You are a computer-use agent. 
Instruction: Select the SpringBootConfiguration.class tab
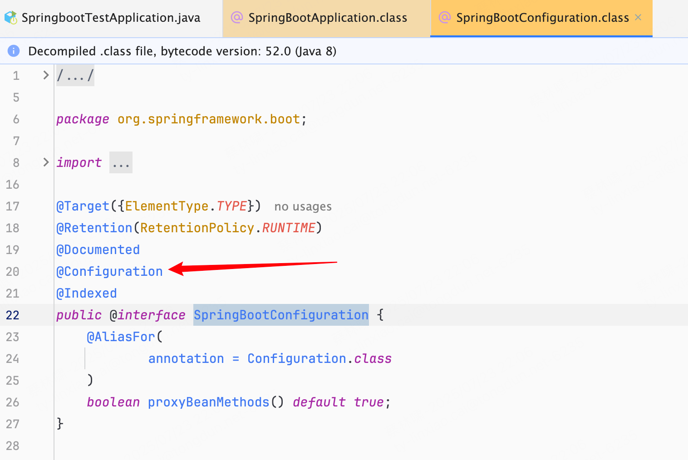[541, 18]
